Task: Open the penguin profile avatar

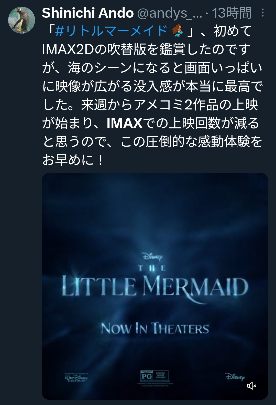Action: coord(21,20)
